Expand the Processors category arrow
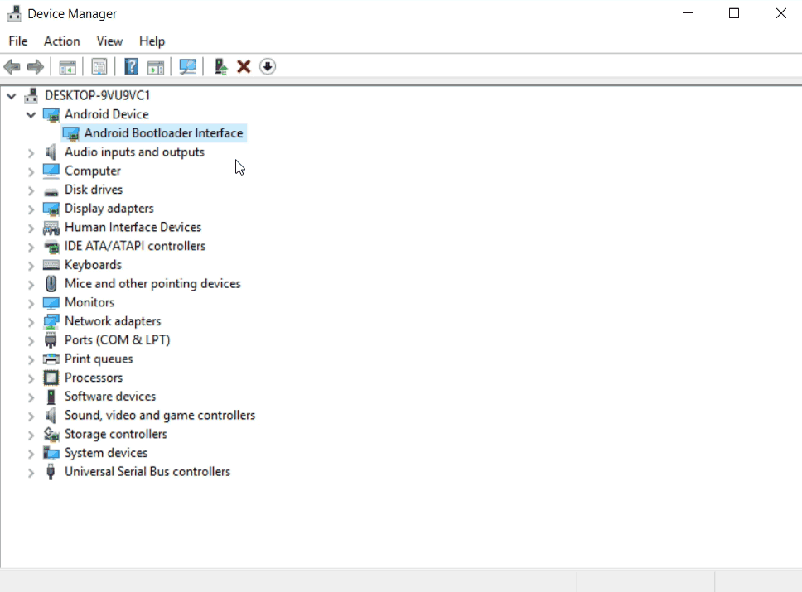 [31, 378]
